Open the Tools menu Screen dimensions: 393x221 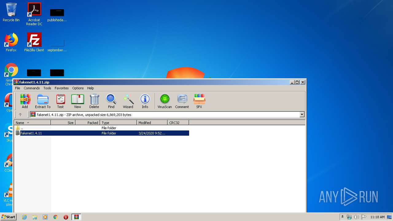(x=47, y=88)
